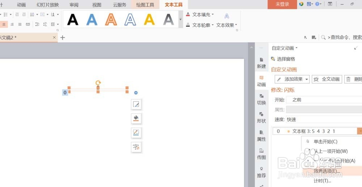Close the 文稿2 document tab

pos(54,37)
